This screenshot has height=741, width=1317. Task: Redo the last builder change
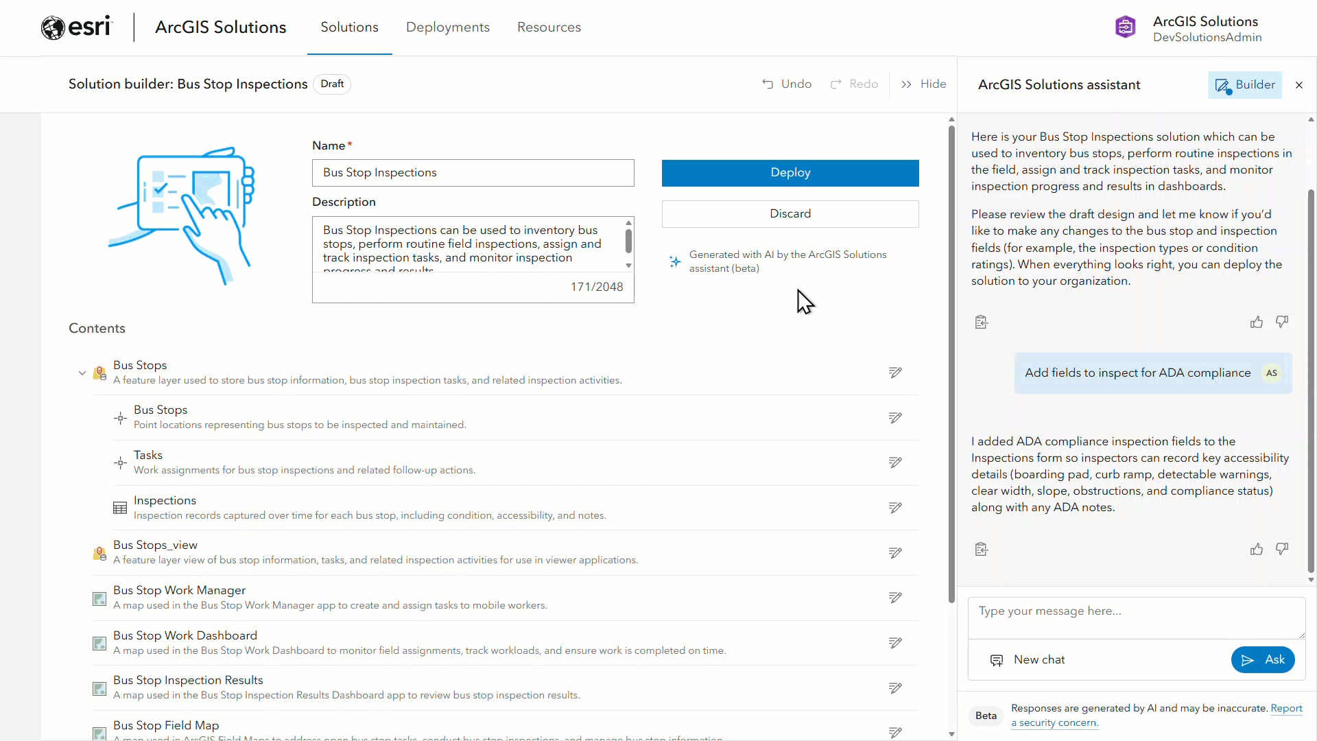point(854,84)
